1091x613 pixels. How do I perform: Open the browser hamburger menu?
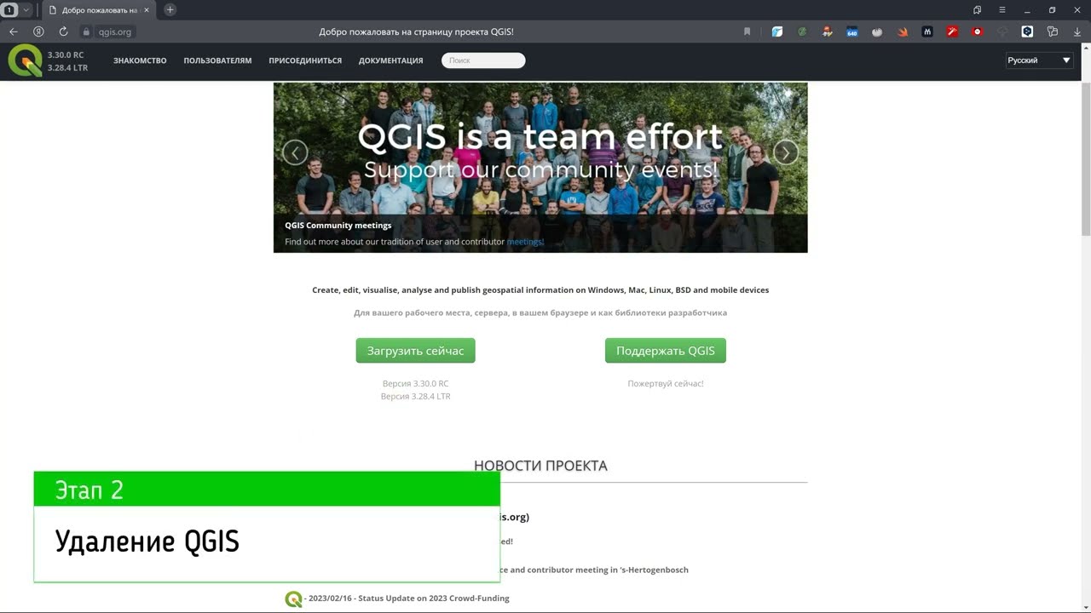(1002, 9)
